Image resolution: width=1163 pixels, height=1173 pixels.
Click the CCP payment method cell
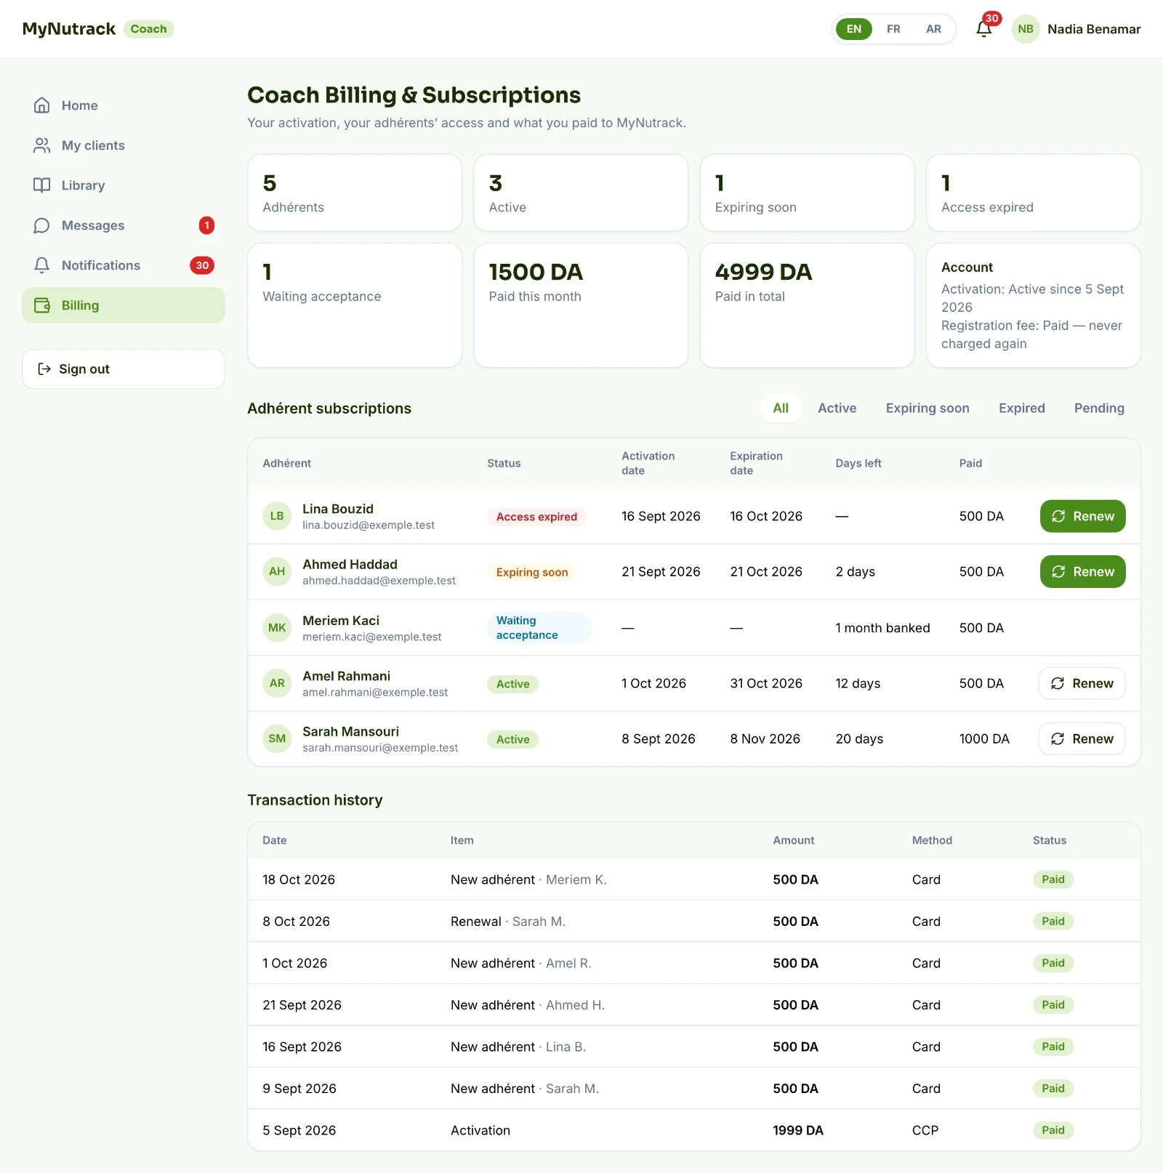pyautogui.click(x=925, y=1130)
